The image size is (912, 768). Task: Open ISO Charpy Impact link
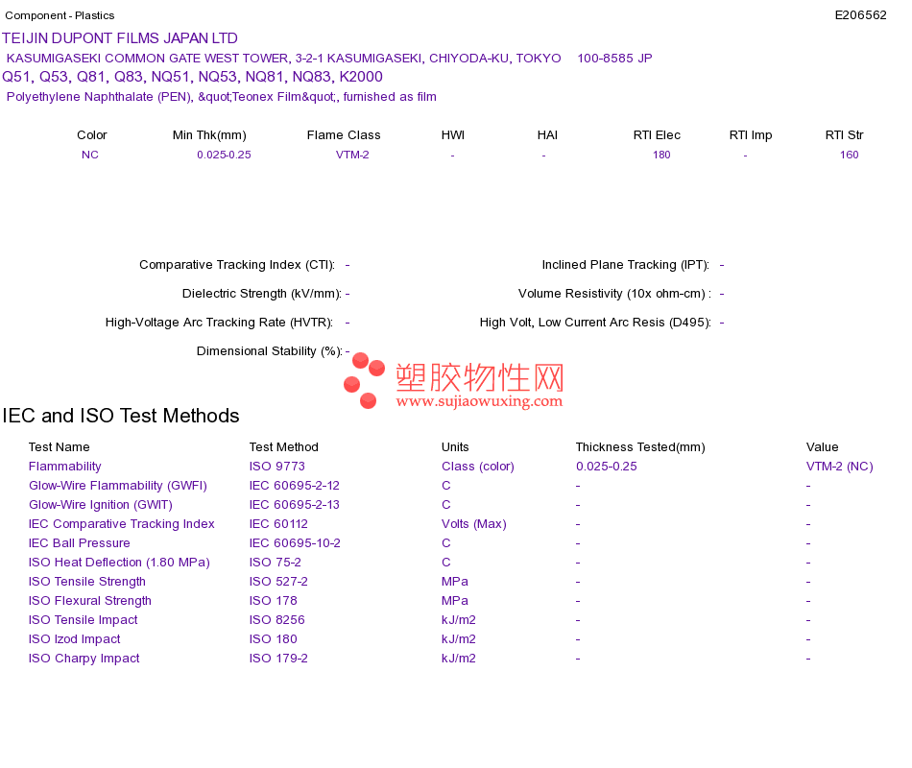[x=84, y=658]
